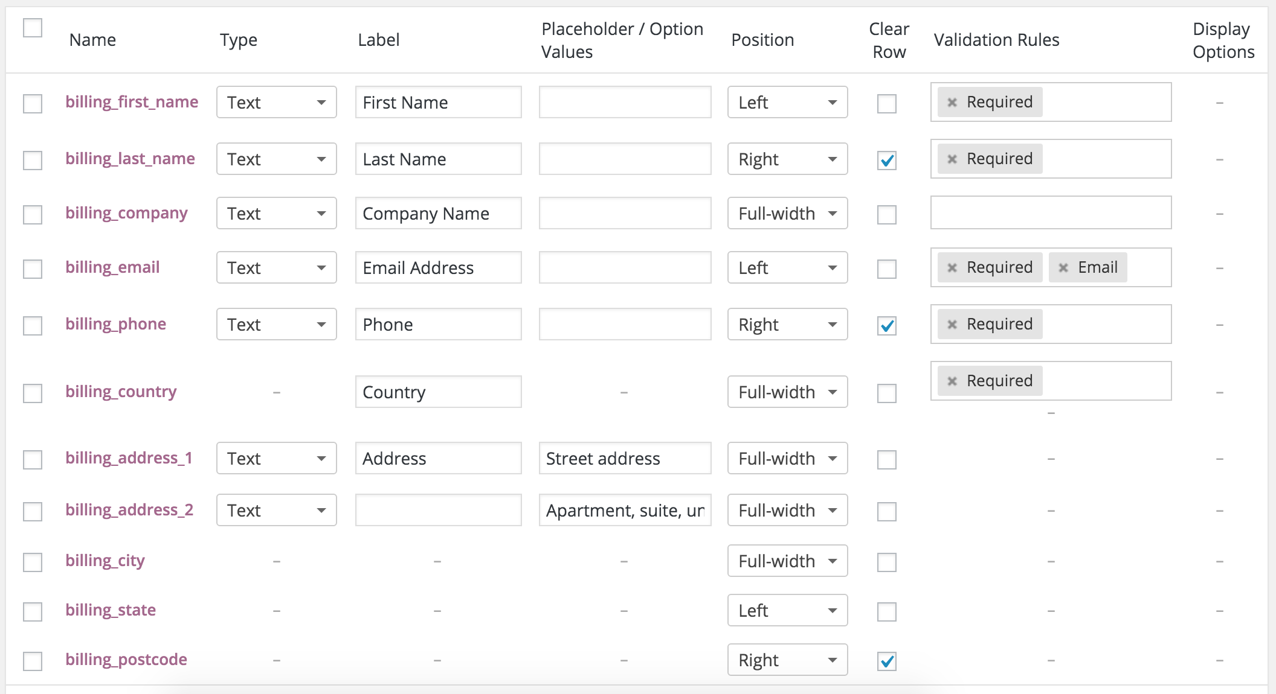
Task: Remove Required tag on billing_email row
Action: [952, 268]
